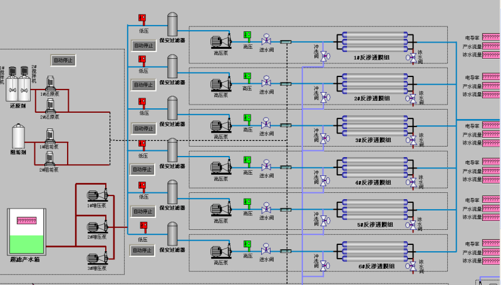Select the 浓水阀 valve of 3#反渗透膜组
The width and height of the screenshot is (501, 285).
(x=412, y=139)
